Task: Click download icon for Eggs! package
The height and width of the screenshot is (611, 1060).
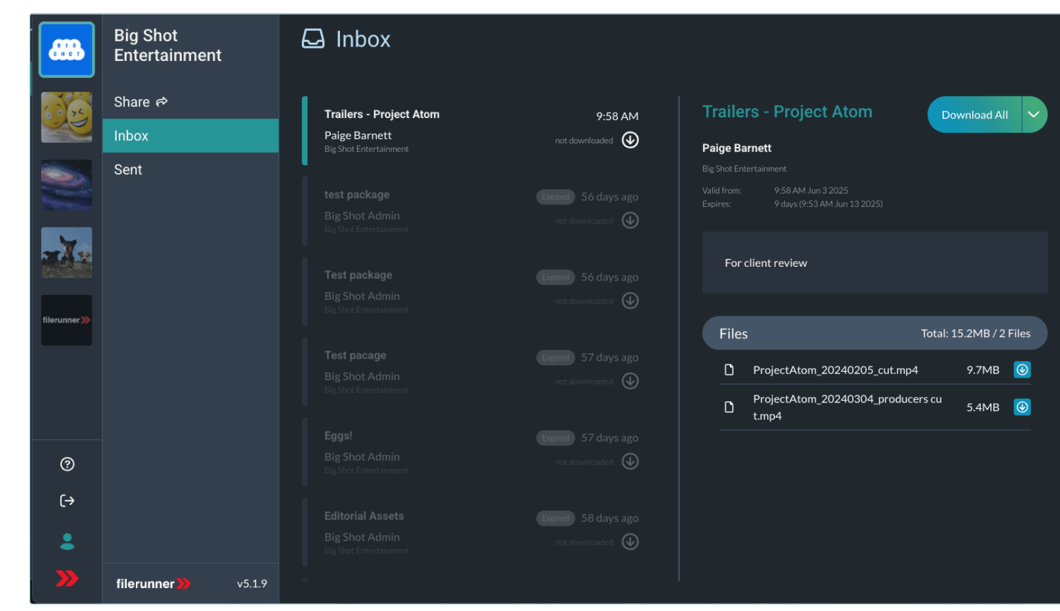Action: click(630, 462)
